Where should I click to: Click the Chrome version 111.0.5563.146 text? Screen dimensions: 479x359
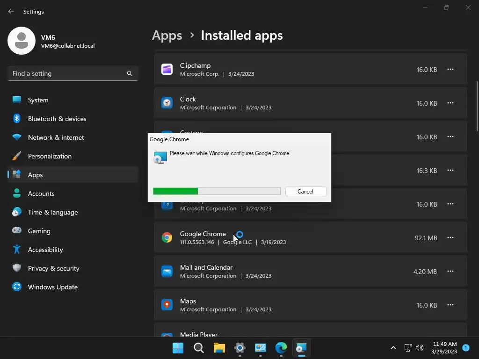197,242
